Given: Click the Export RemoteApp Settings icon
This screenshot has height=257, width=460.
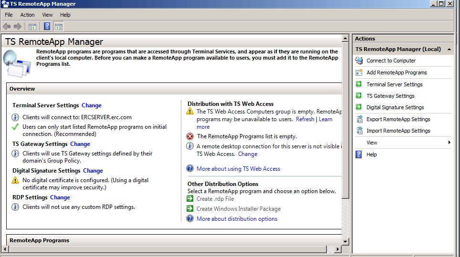Looking at the screenshot, I should [359, 119].
